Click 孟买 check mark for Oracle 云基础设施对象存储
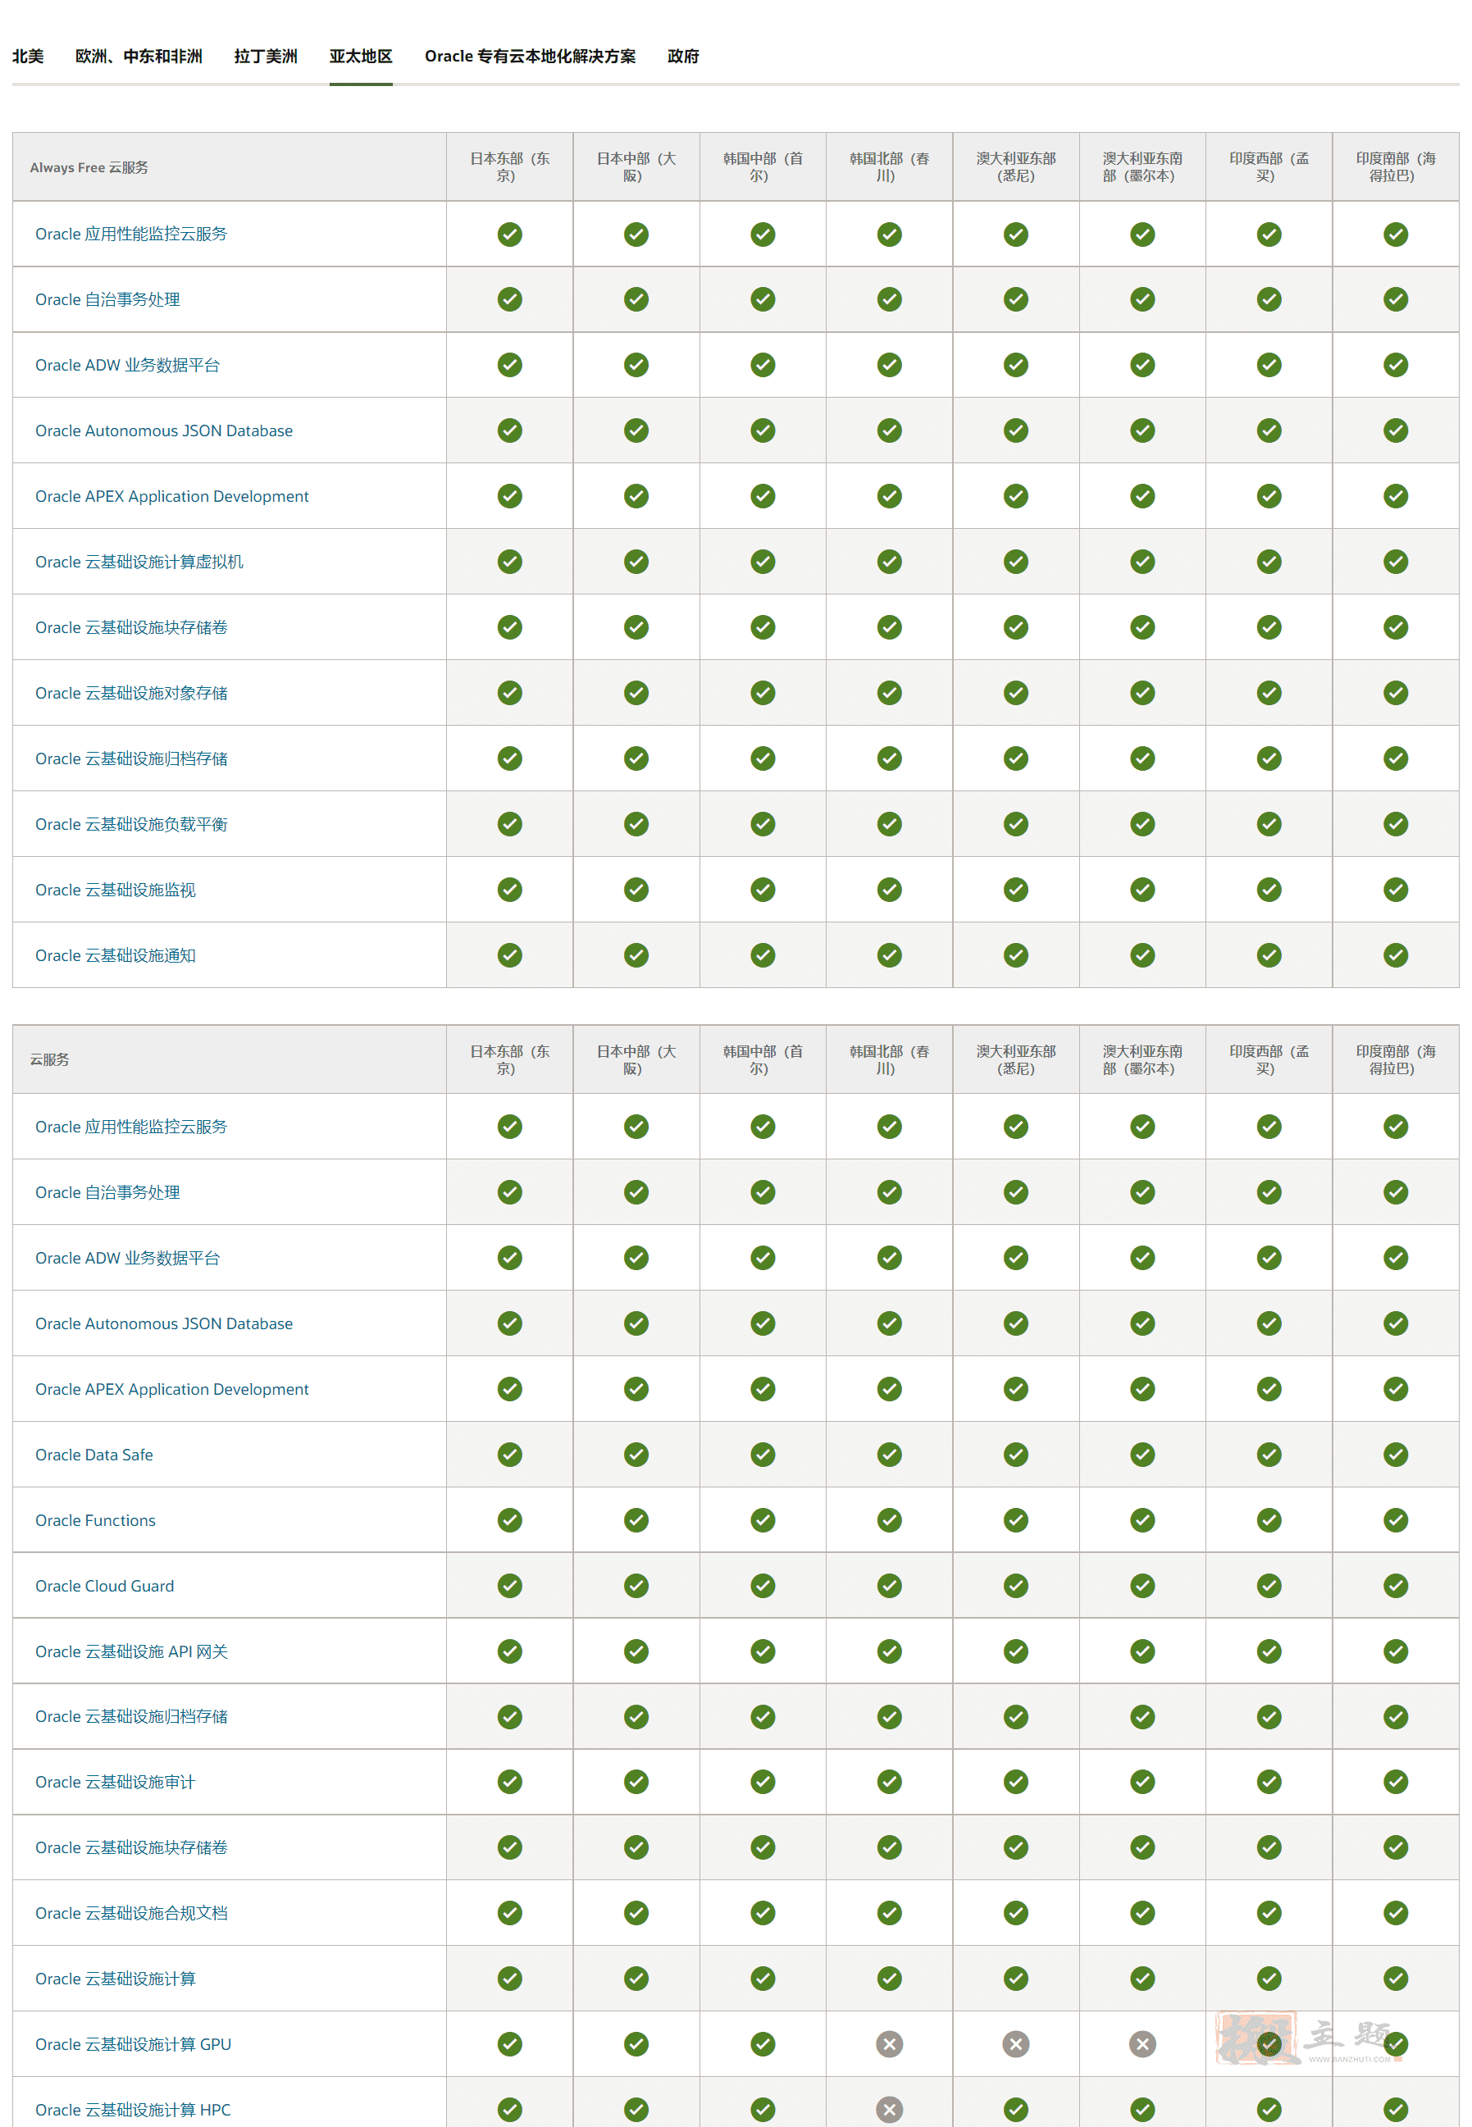Image resolution: width=1472 pixels, height=2127 pixels. (x=1269, y=692)
